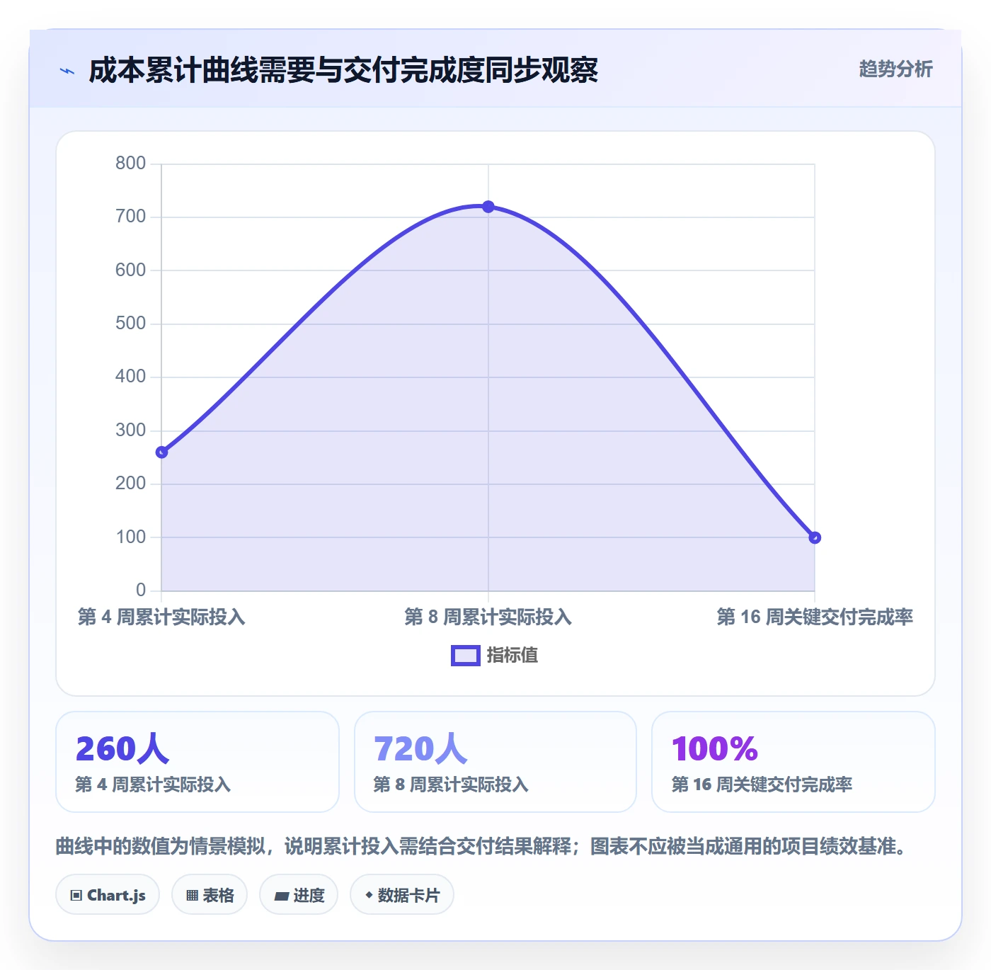
Task: Click the diamond icon in the 数据卡片 tag
Action: click(369, 895)
